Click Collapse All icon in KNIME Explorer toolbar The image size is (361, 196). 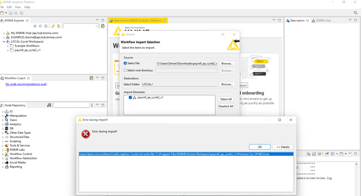coord(46,26)
